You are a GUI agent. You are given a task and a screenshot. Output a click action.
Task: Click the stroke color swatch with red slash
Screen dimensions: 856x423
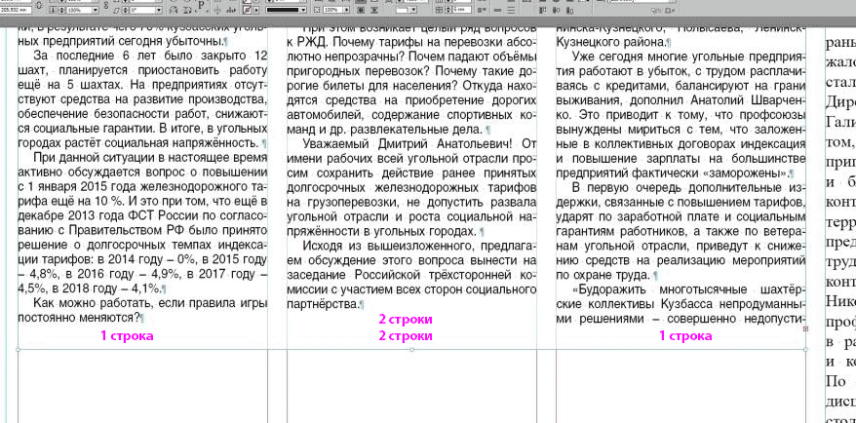tap(247, 10)
